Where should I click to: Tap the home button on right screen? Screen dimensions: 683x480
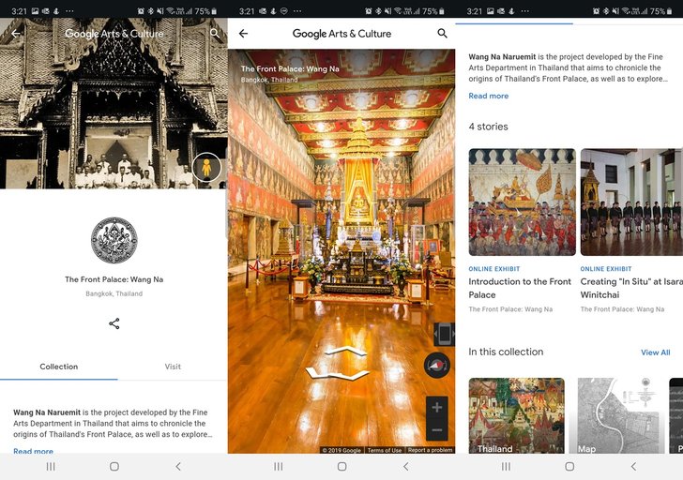(569, 467)
